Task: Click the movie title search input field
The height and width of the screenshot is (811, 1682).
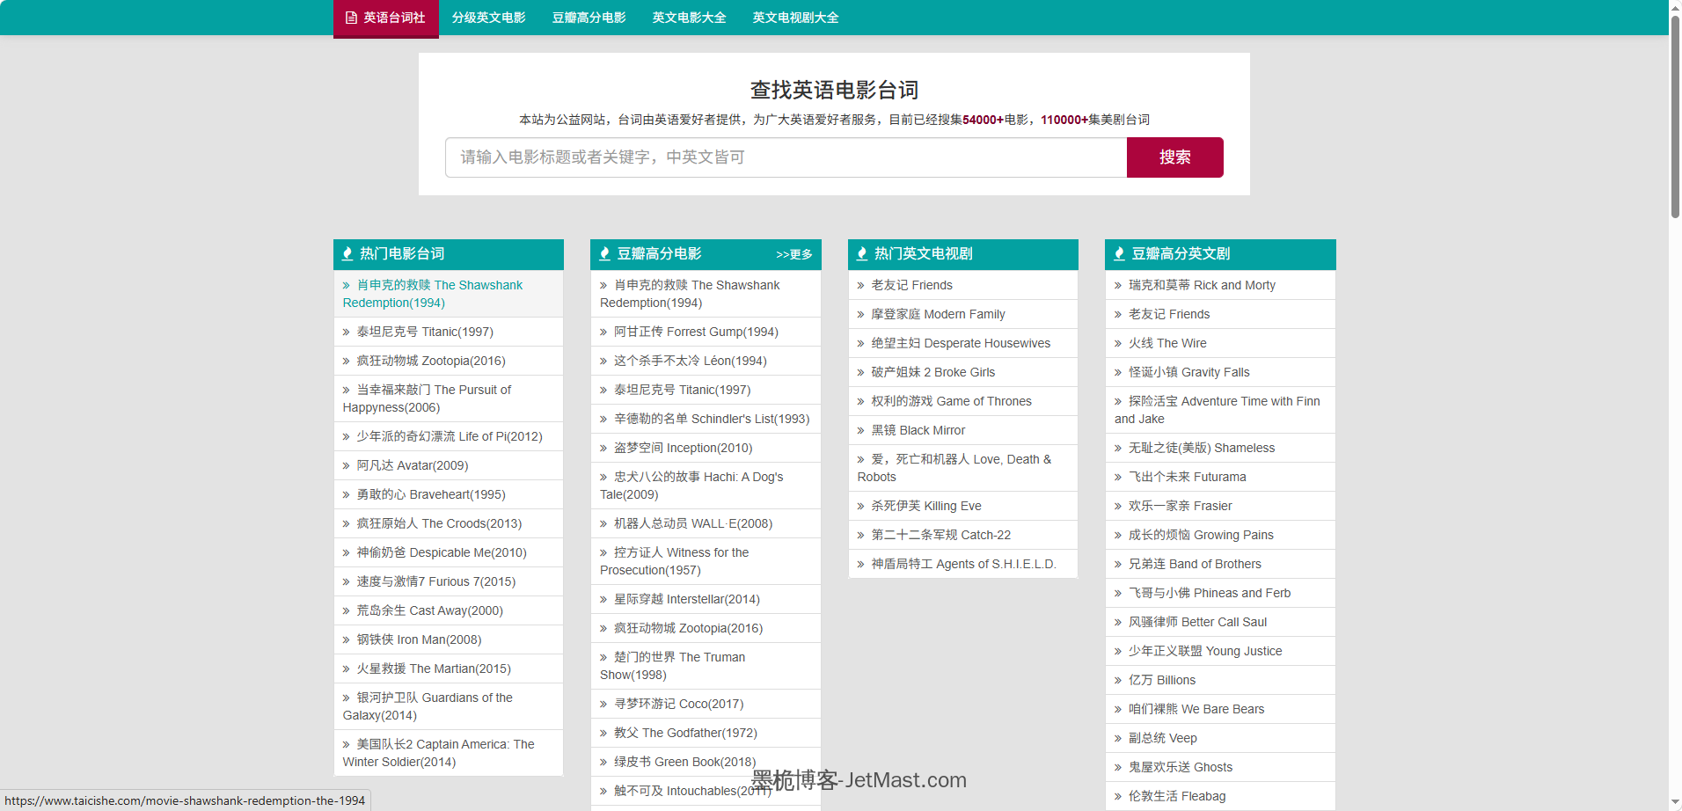Action: coord(786,157)
